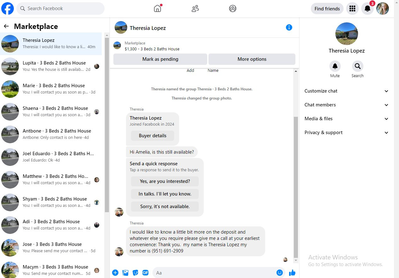Open the Matthew conversation
The image size is (399, 278).
(51, 179)
